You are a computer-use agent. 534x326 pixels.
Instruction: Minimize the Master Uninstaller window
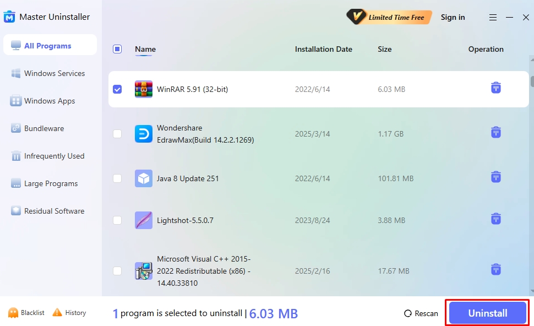click(x=509, y=18)
